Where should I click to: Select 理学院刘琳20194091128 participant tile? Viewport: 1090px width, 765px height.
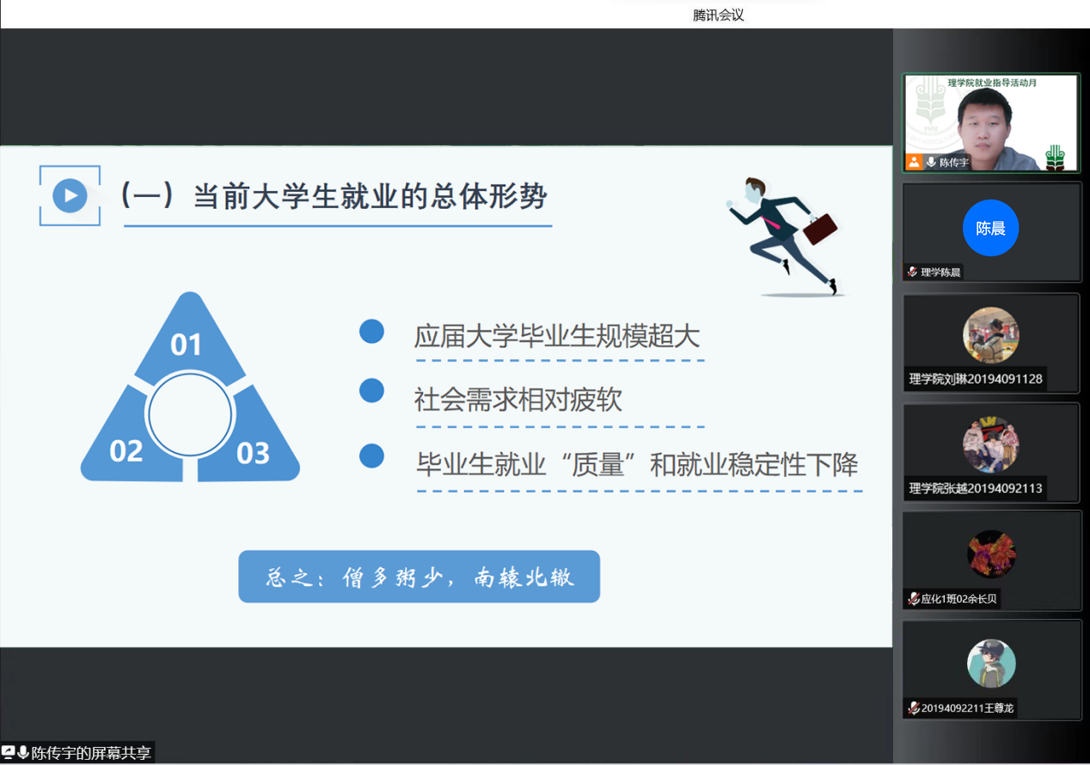pyautogui.click(x=991, y=342)
